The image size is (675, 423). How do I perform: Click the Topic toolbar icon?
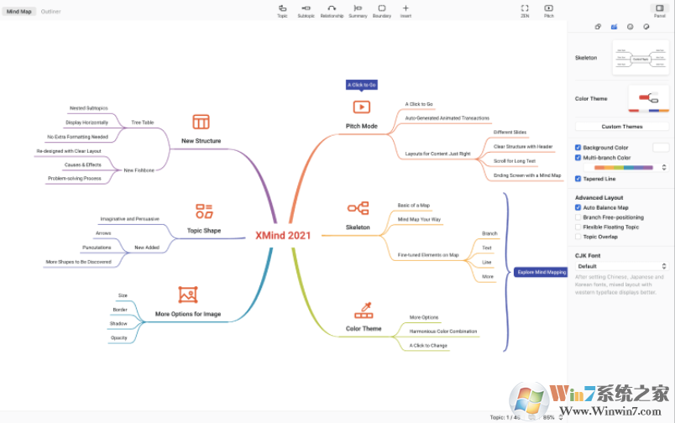(x=282, y=10)
